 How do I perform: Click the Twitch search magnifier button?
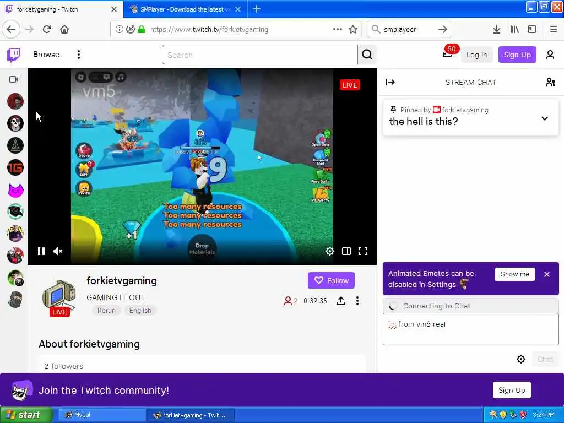tap(367, 55)
